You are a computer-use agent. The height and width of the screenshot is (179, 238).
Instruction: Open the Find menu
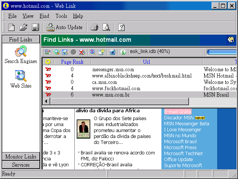(44, 16)
